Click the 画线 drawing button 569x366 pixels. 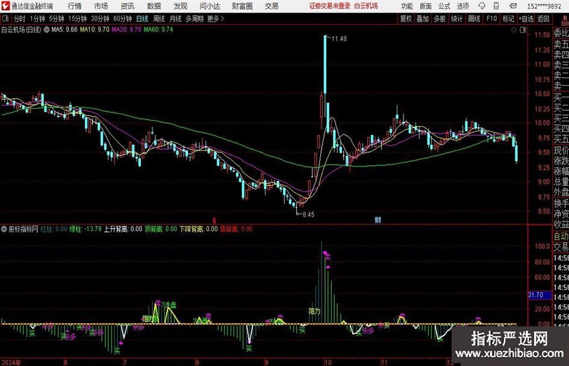click(x=474, y=19)
